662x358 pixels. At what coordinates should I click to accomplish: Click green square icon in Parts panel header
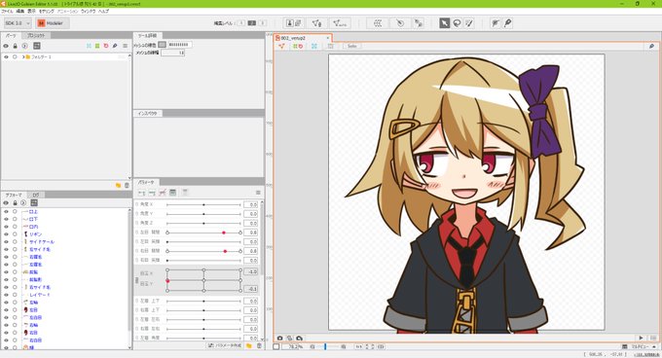[x=97, y=46]
